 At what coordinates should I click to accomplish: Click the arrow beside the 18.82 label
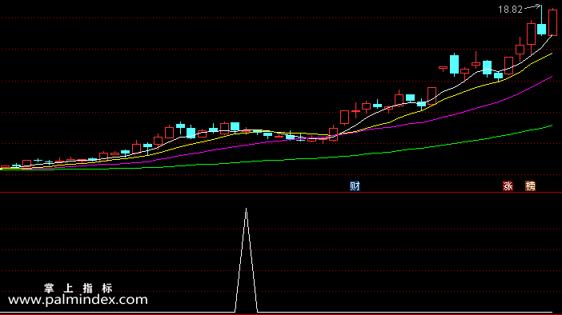(x=532, y=7)
